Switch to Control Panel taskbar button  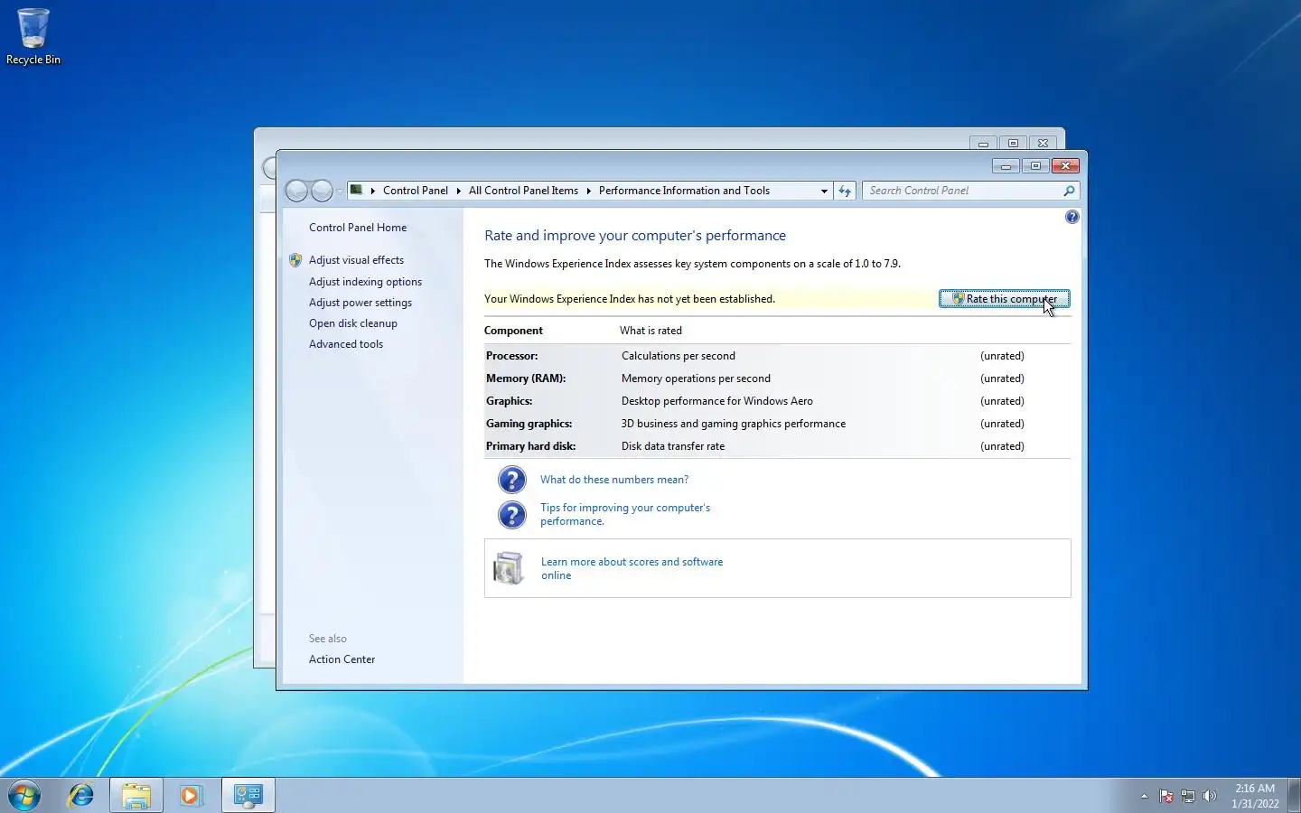point(248,795)
